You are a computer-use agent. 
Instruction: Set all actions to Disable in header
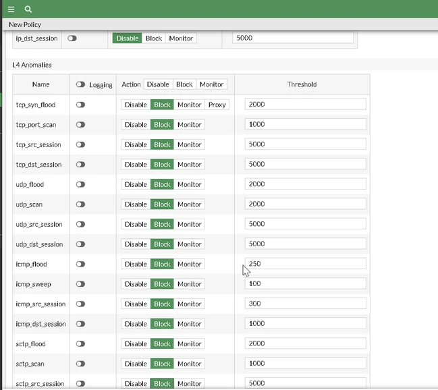[158, 84]
